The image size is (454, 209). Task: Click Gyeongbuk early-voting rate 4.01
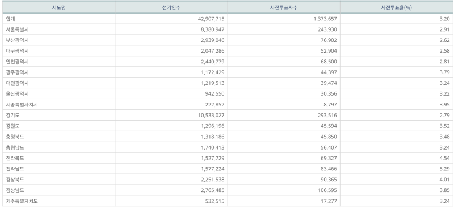click(x=444, y=180)
